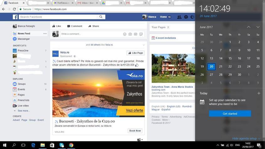Open Events in the left sidebar

coord(21,89)
